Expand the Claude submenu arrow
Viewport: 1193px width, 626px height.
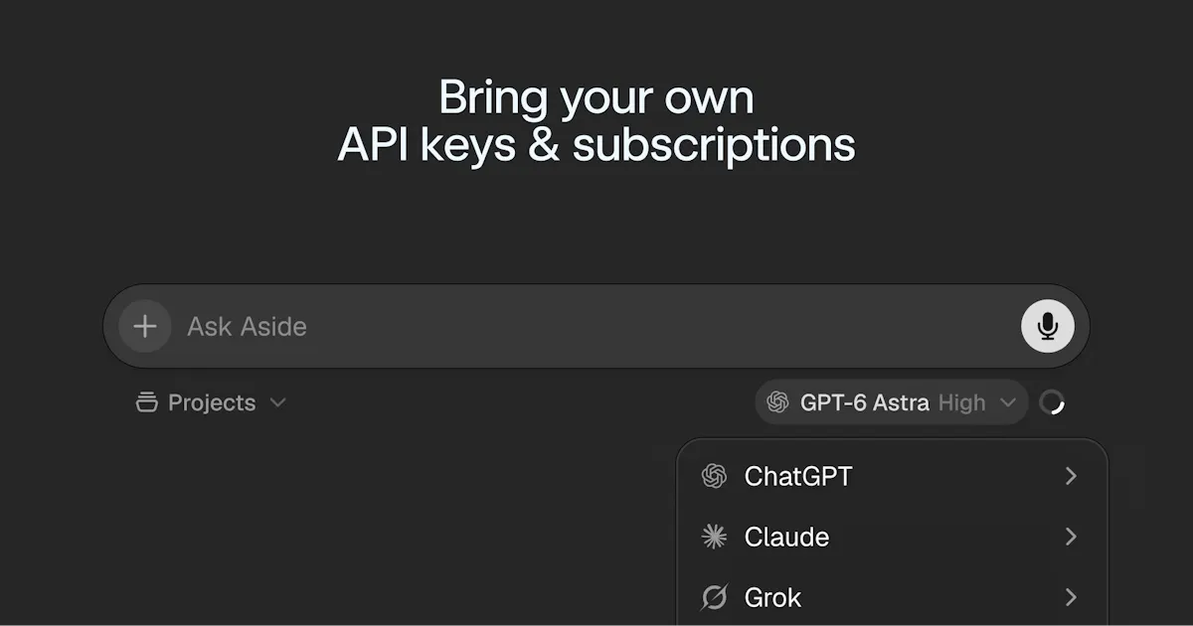1071,537
